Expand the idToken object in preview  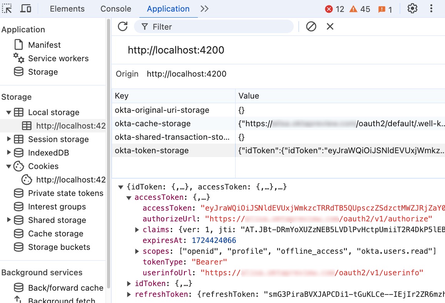click(129, 284)
